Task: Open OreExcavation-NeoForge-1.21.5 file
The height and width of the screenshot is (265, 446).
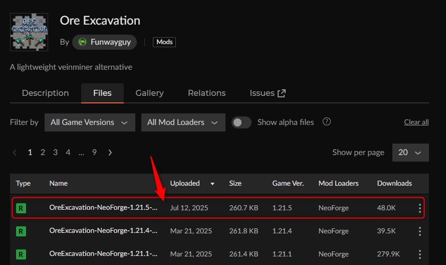Action: 103,207
